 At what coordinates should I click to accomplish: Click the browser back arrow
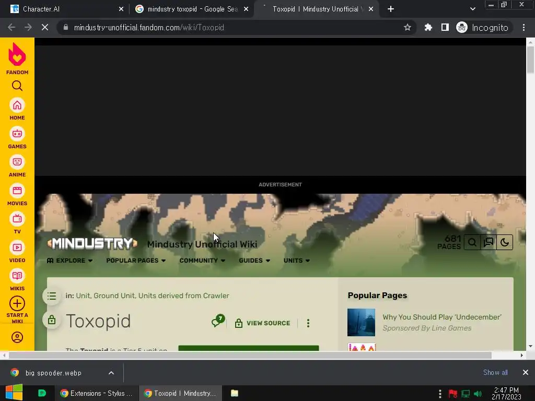pos(11,27)
